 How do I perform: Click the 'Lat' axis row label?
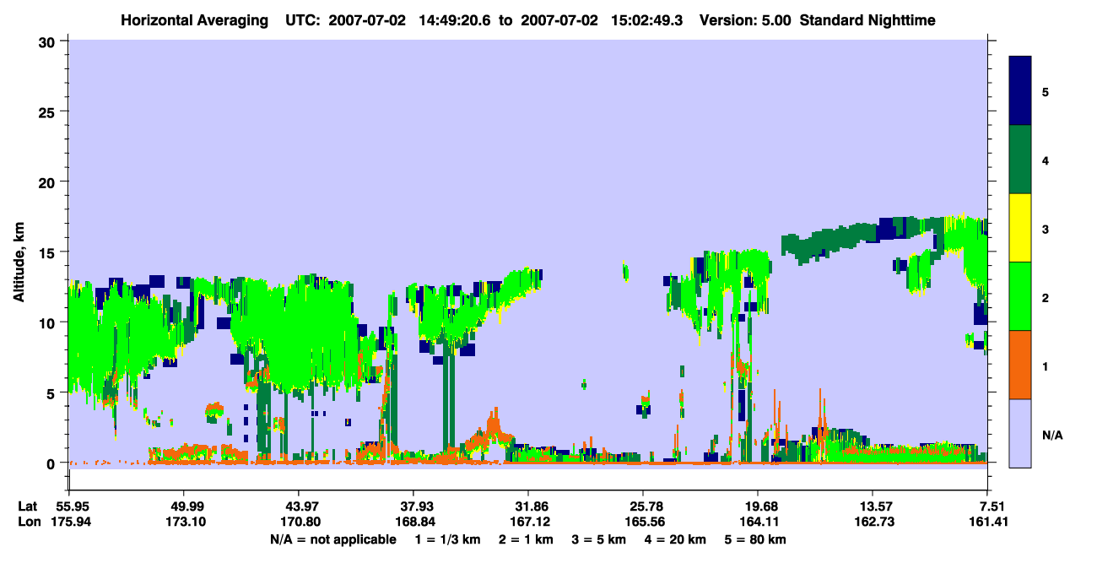[x=29, y=506]
